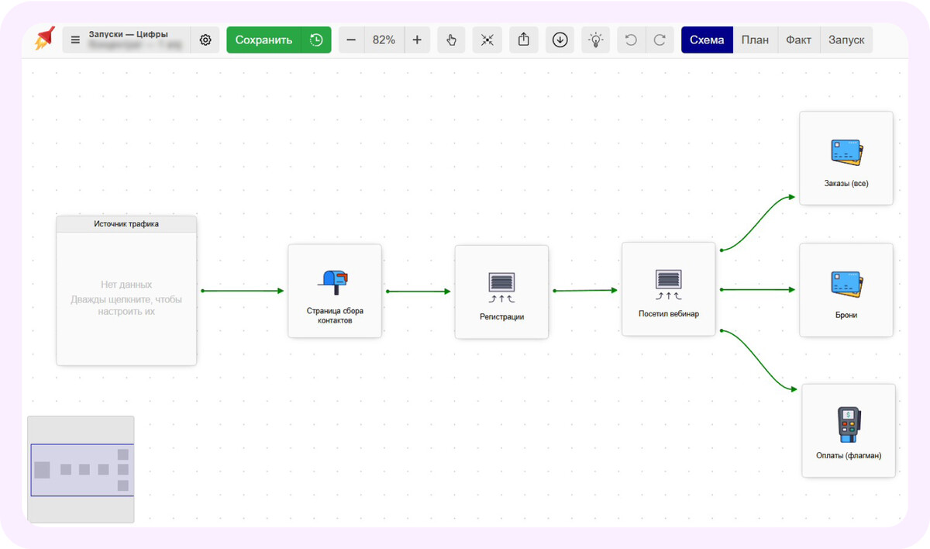
Task: Select the Посетил вебинар node icon
Action: (669, 284)
